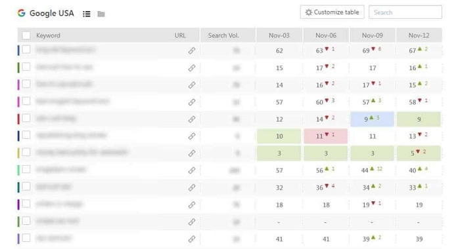This screenshot has height=249, width=460.
Task: Check the first keyword row checkbox
Action: pos(26,49)
